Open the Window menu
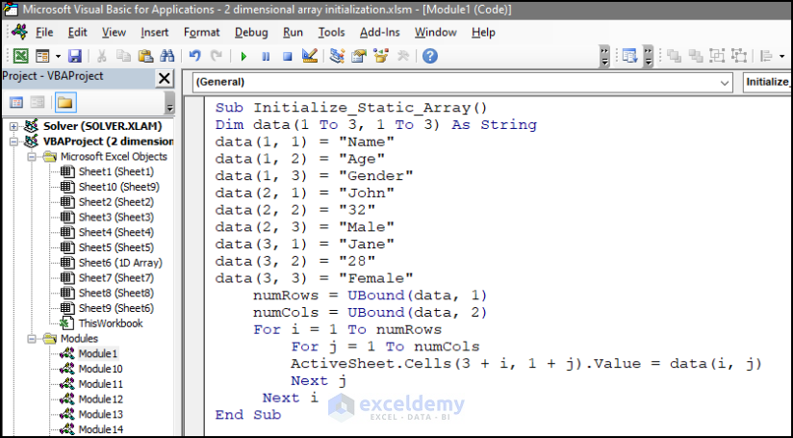Screen dimensions: 793x438 click(435, 33)
